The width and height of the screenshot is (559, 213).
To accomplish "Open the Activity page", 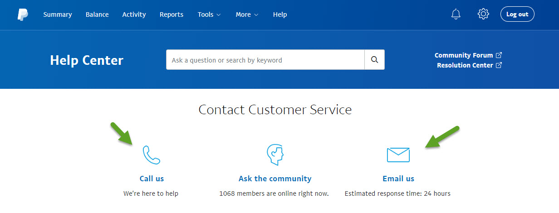I will pos(134,15).
